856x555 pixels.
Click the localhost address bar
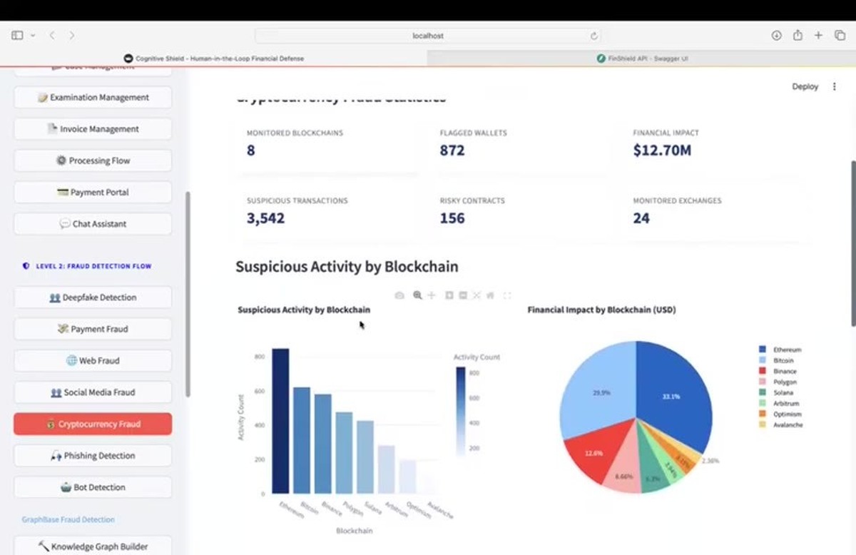pyautogui.click(x=427, y=36)
